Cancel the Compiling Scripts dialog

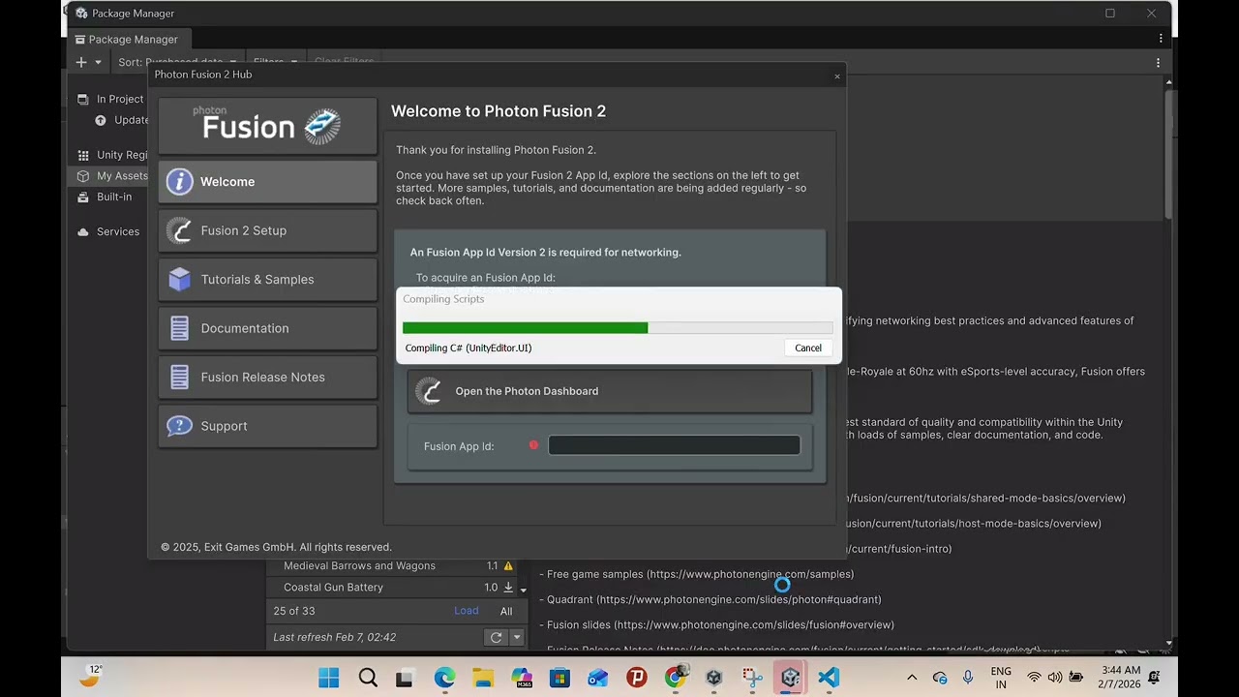pyautogui.click(x=808, y=348)
